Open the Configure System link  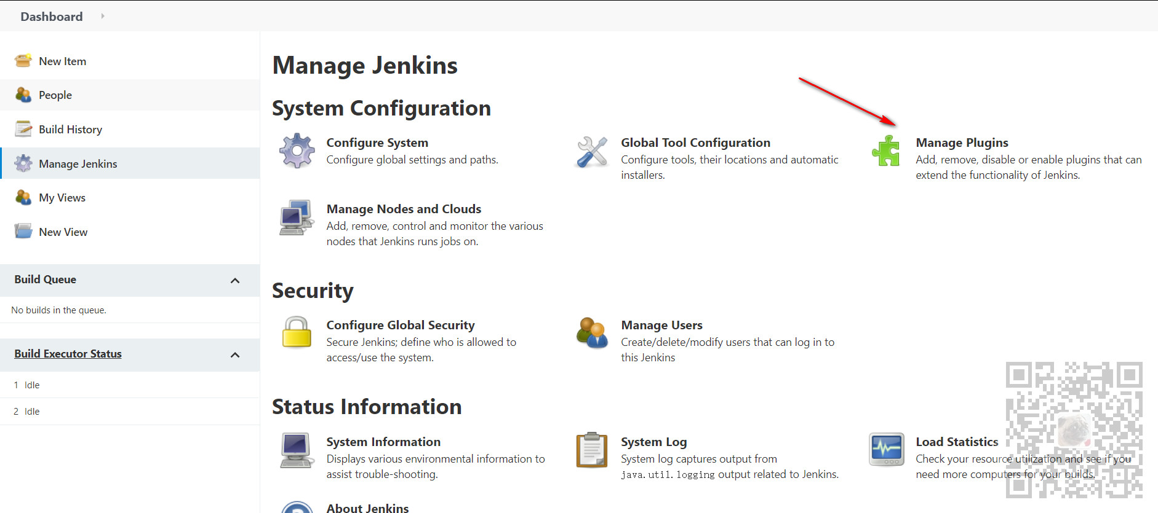coord(377,143)
